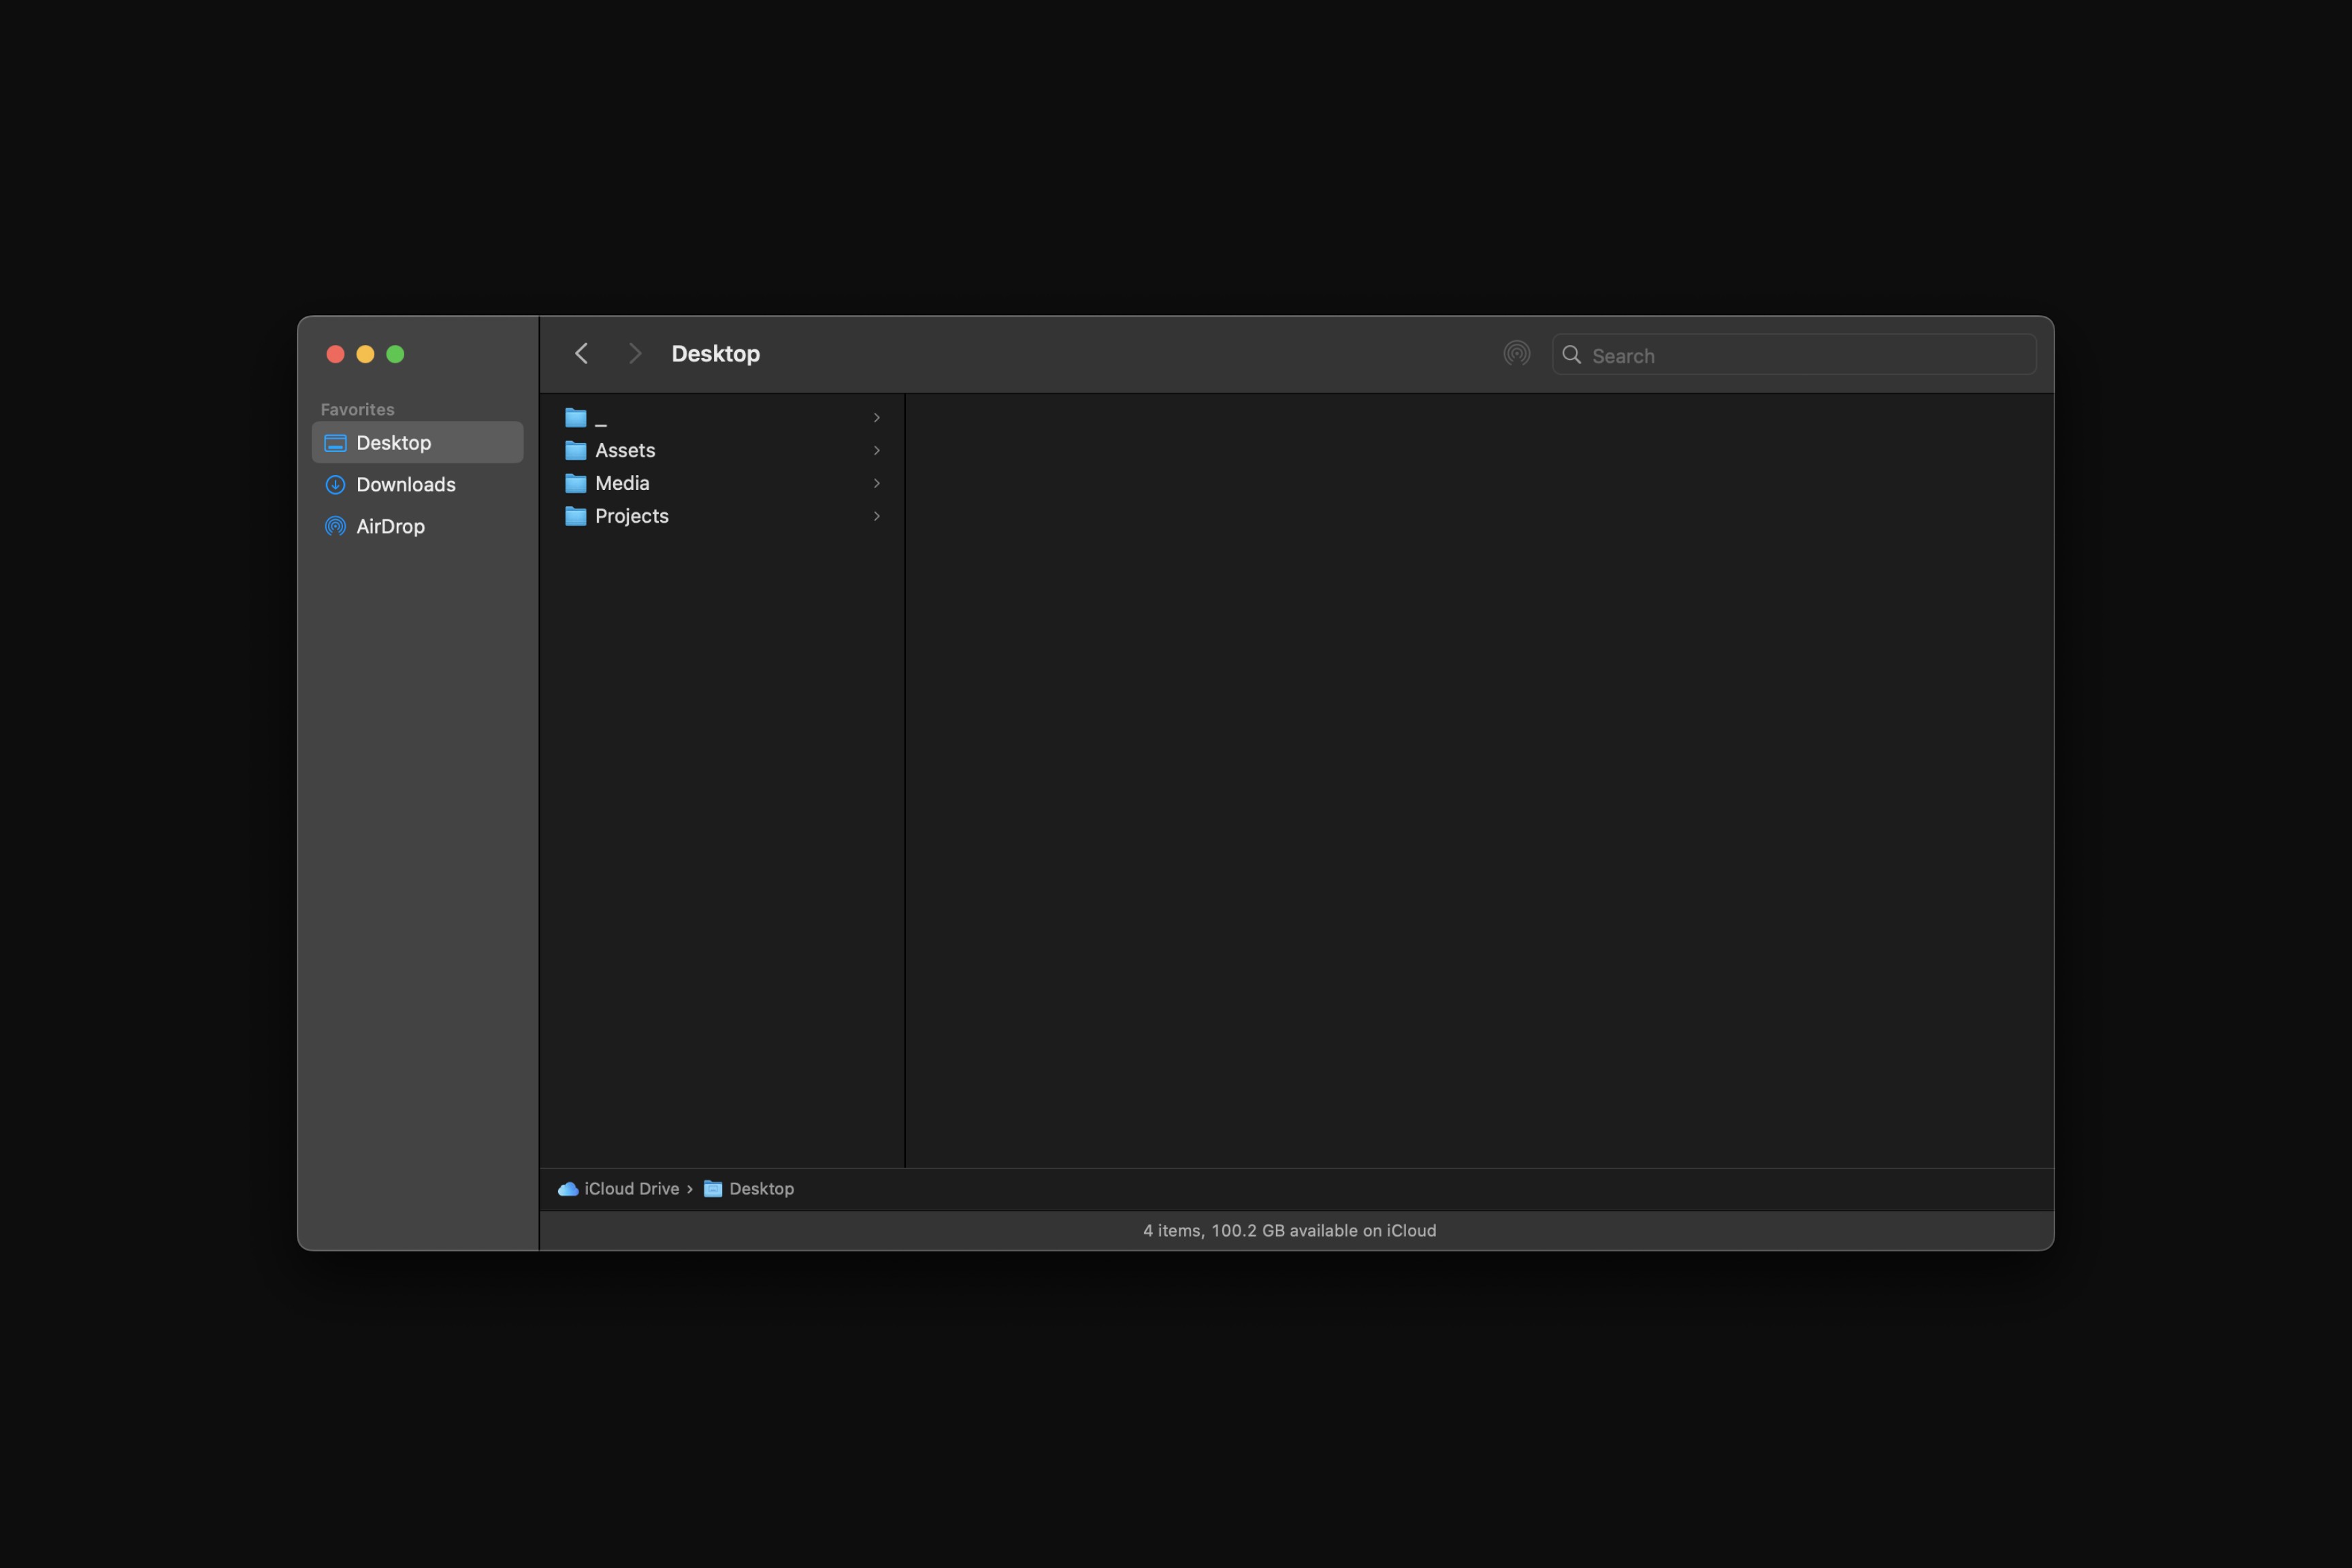Click the iCloud Drive cloud icon
The image size is (2352, 1568).
point(568,1189)
